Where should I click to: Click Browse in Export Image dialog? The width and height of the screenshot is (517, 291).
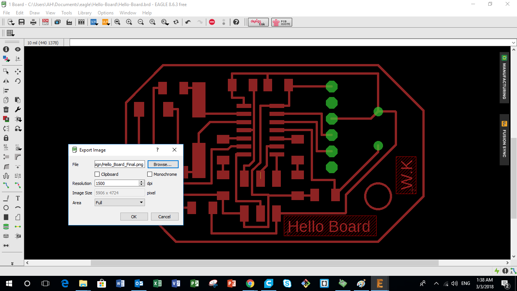[x=163, y=164]
